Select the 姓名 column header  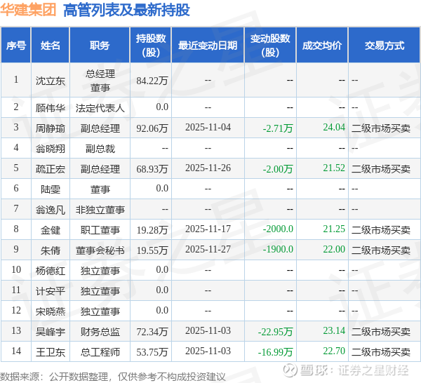pos(51,46)
